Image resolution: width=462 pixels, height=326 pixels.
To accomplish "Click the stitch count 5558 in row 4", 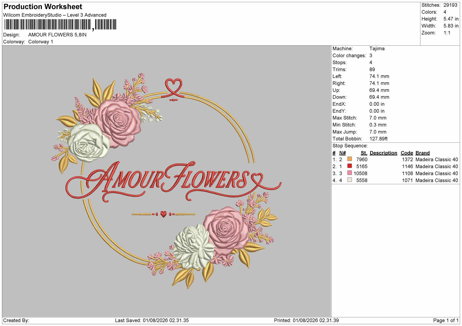I will 362,180.
